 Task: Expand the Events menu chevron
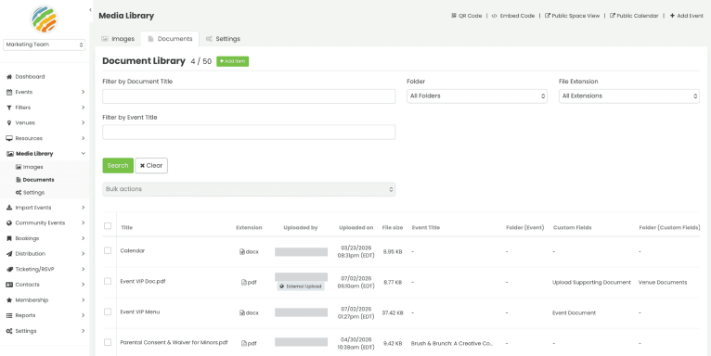point(83,92)
